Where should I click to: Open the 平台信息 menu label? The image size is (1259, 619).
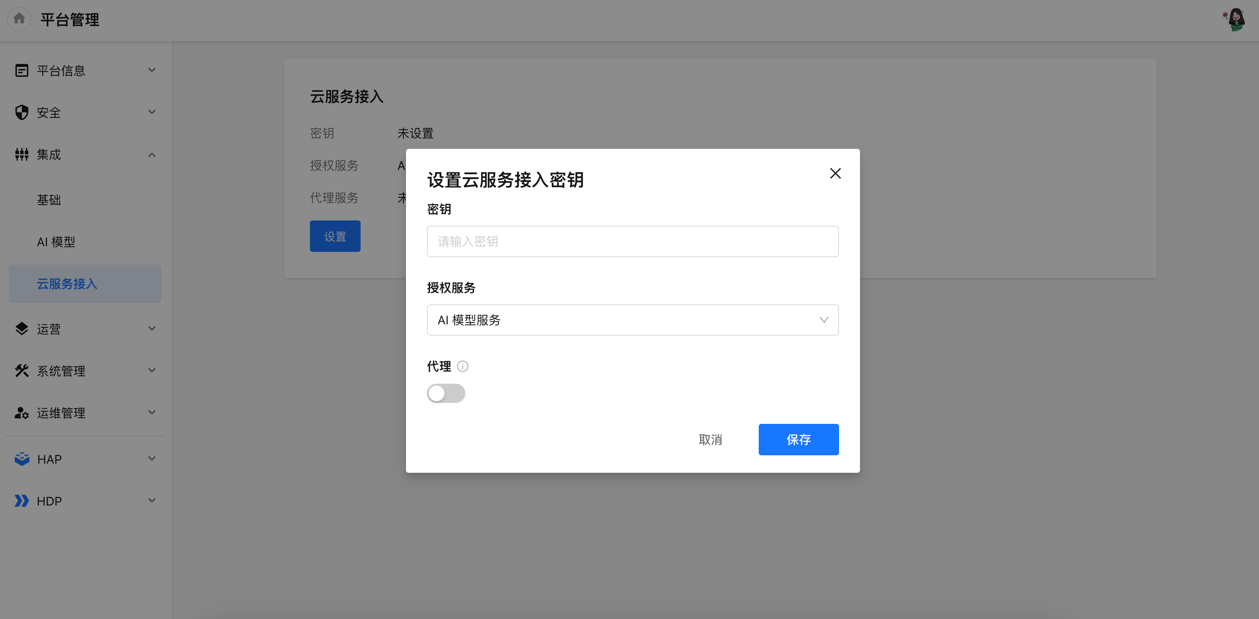61,71
